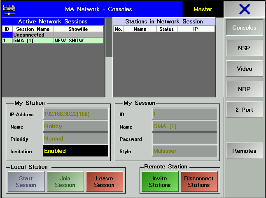This screenshot has width=266, height=198.
Task: Click the session Password field
Action: coord(184,139)
